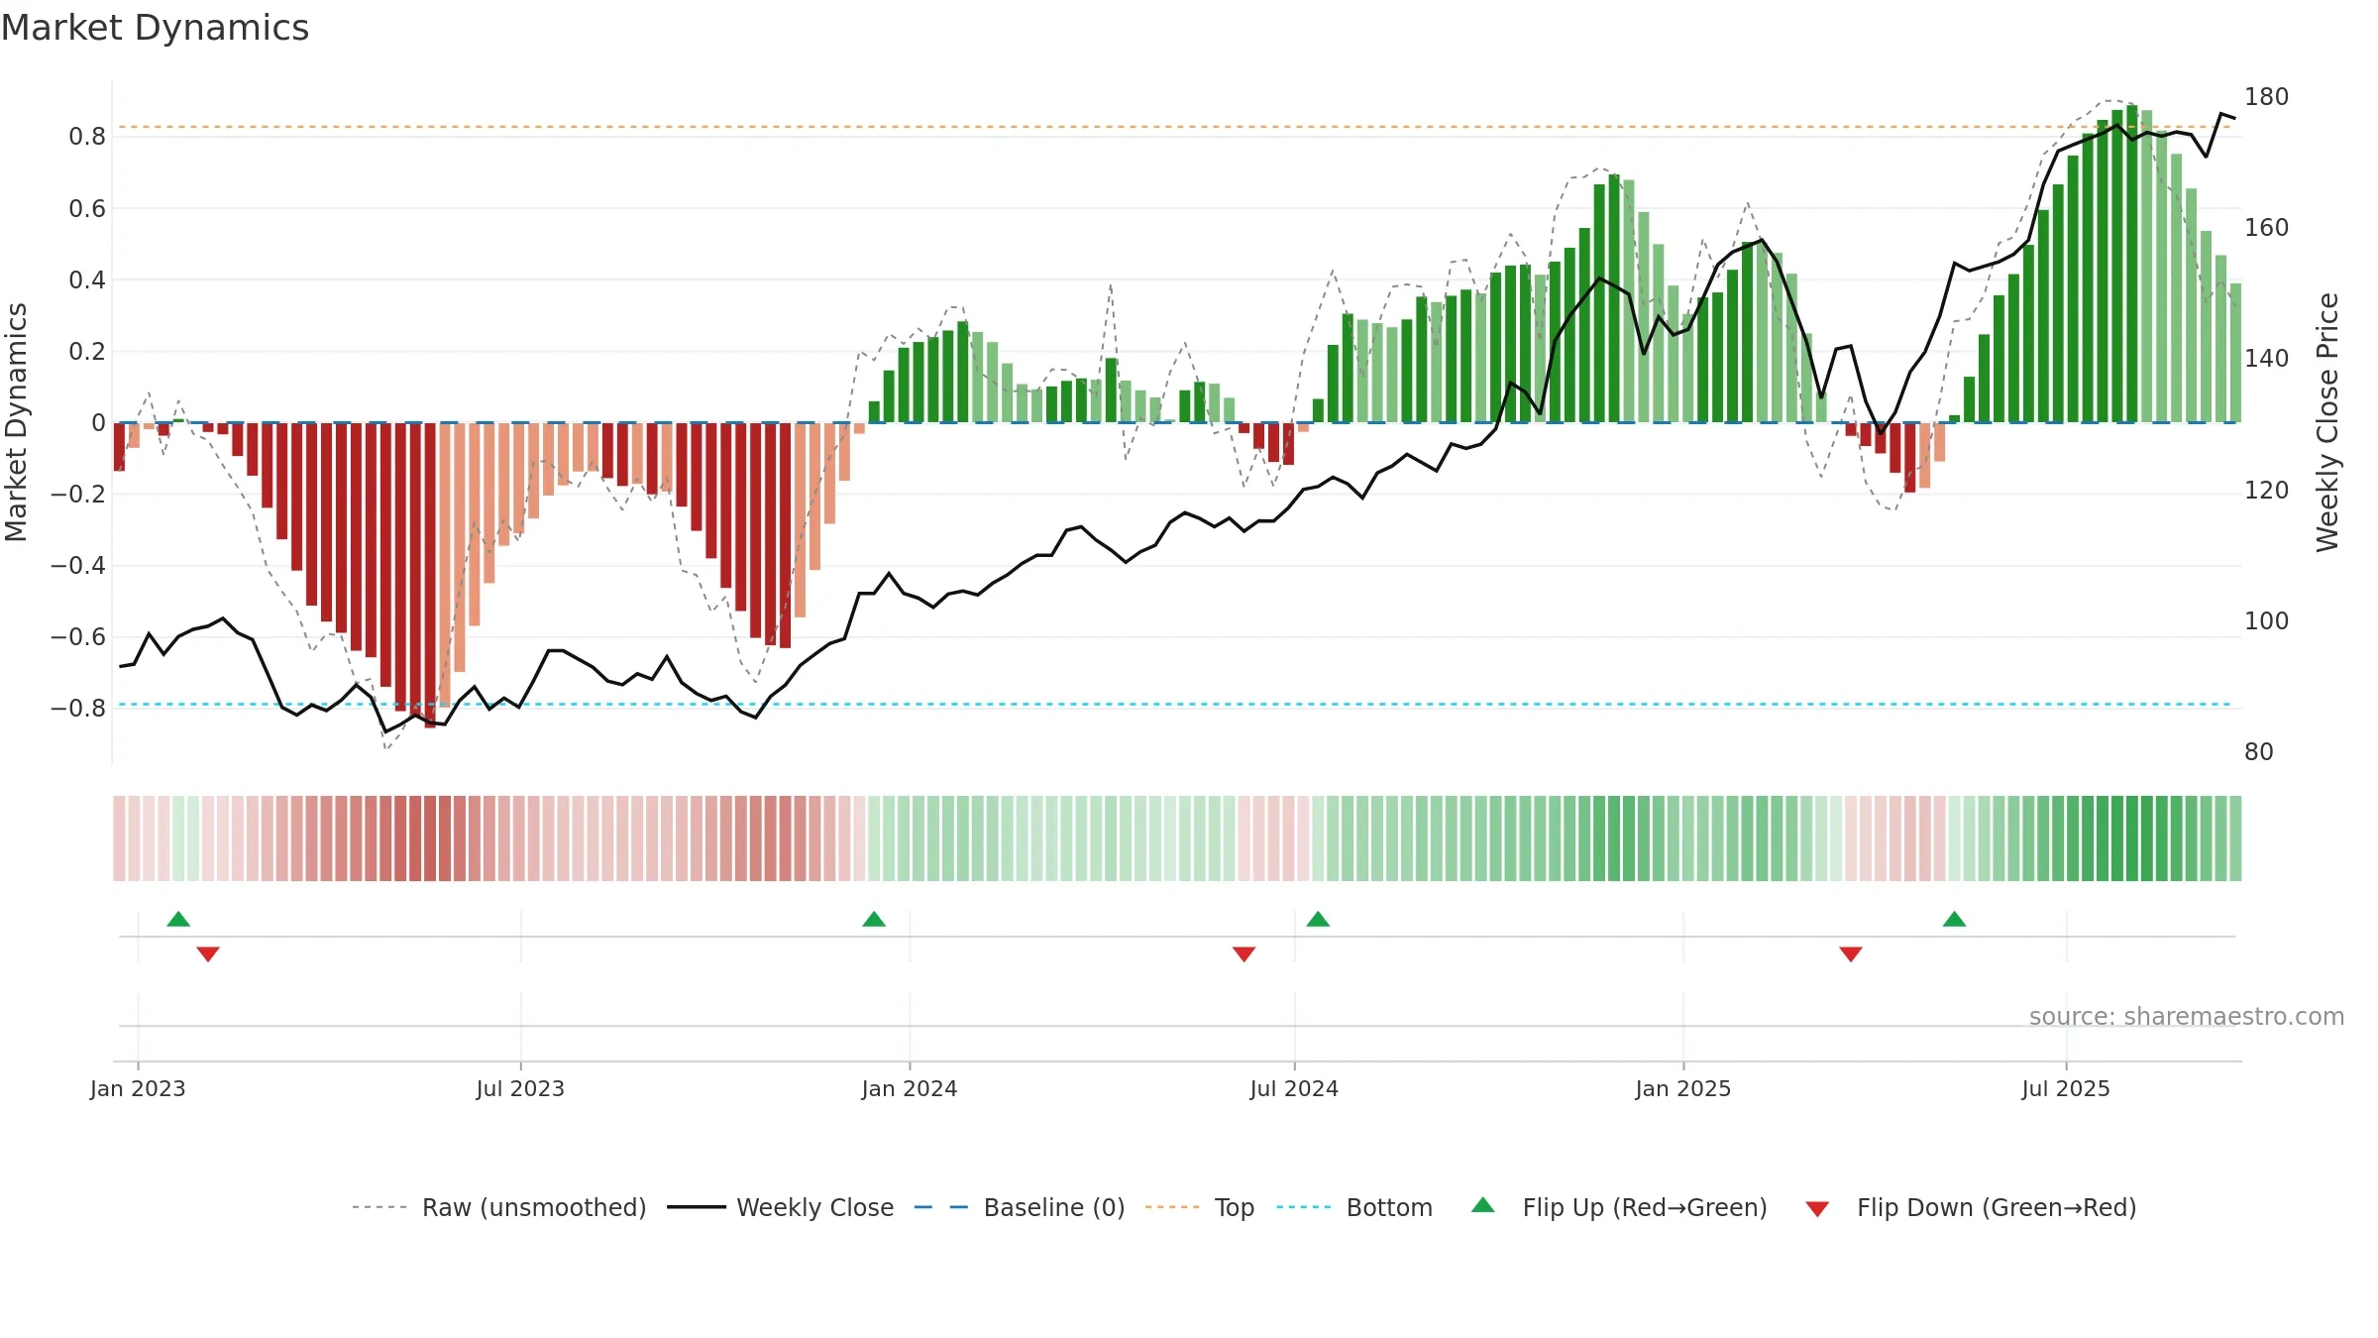2378x1338 pixels.
Task: Click the 80 right-axis tick label
Action: (2258, 752)
